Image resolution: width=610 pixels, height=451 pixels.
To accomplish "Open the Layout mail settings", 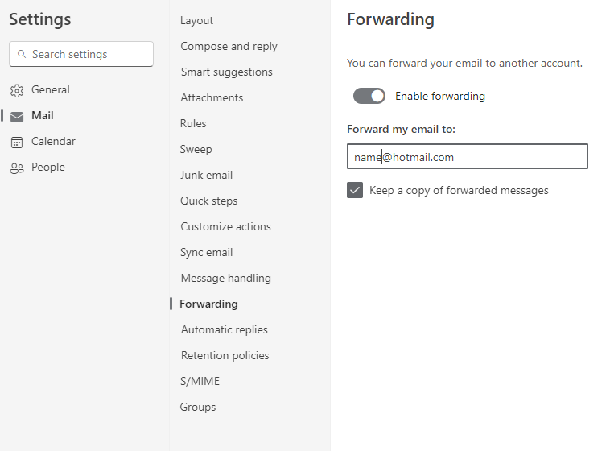I will tap(196, 20).
